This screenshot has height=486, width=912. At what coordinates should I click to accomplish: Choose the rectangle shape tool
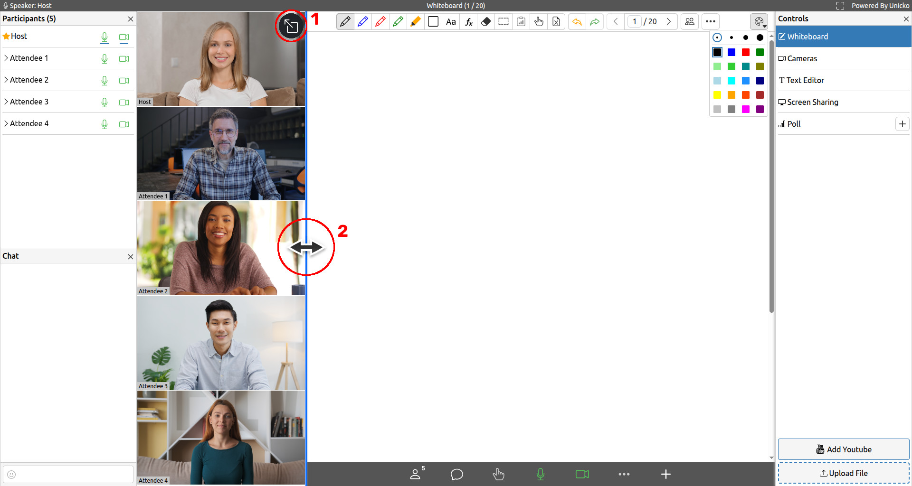(433, 21)
